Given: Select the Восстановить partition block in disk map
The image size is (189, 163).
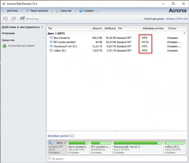Looking at the screenshot, I should [78, 147].
